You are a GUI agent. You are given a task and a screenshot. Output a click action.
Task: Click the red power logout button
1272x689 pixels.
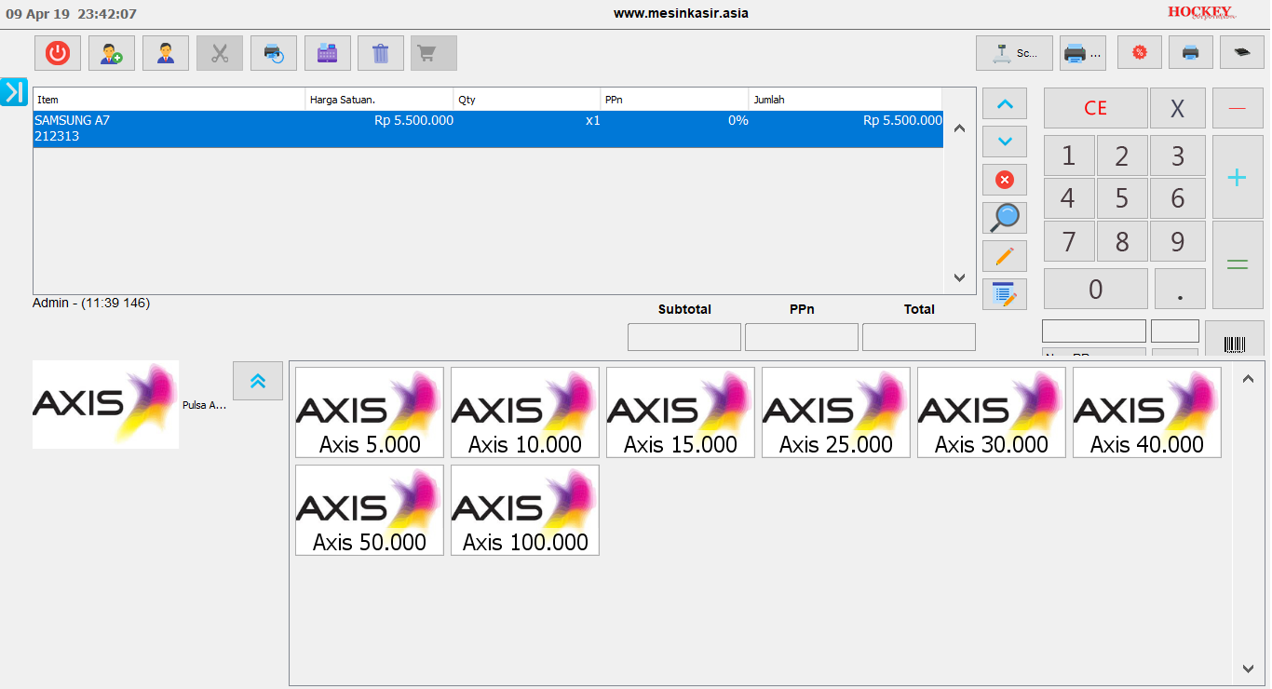tap(58, 53)
